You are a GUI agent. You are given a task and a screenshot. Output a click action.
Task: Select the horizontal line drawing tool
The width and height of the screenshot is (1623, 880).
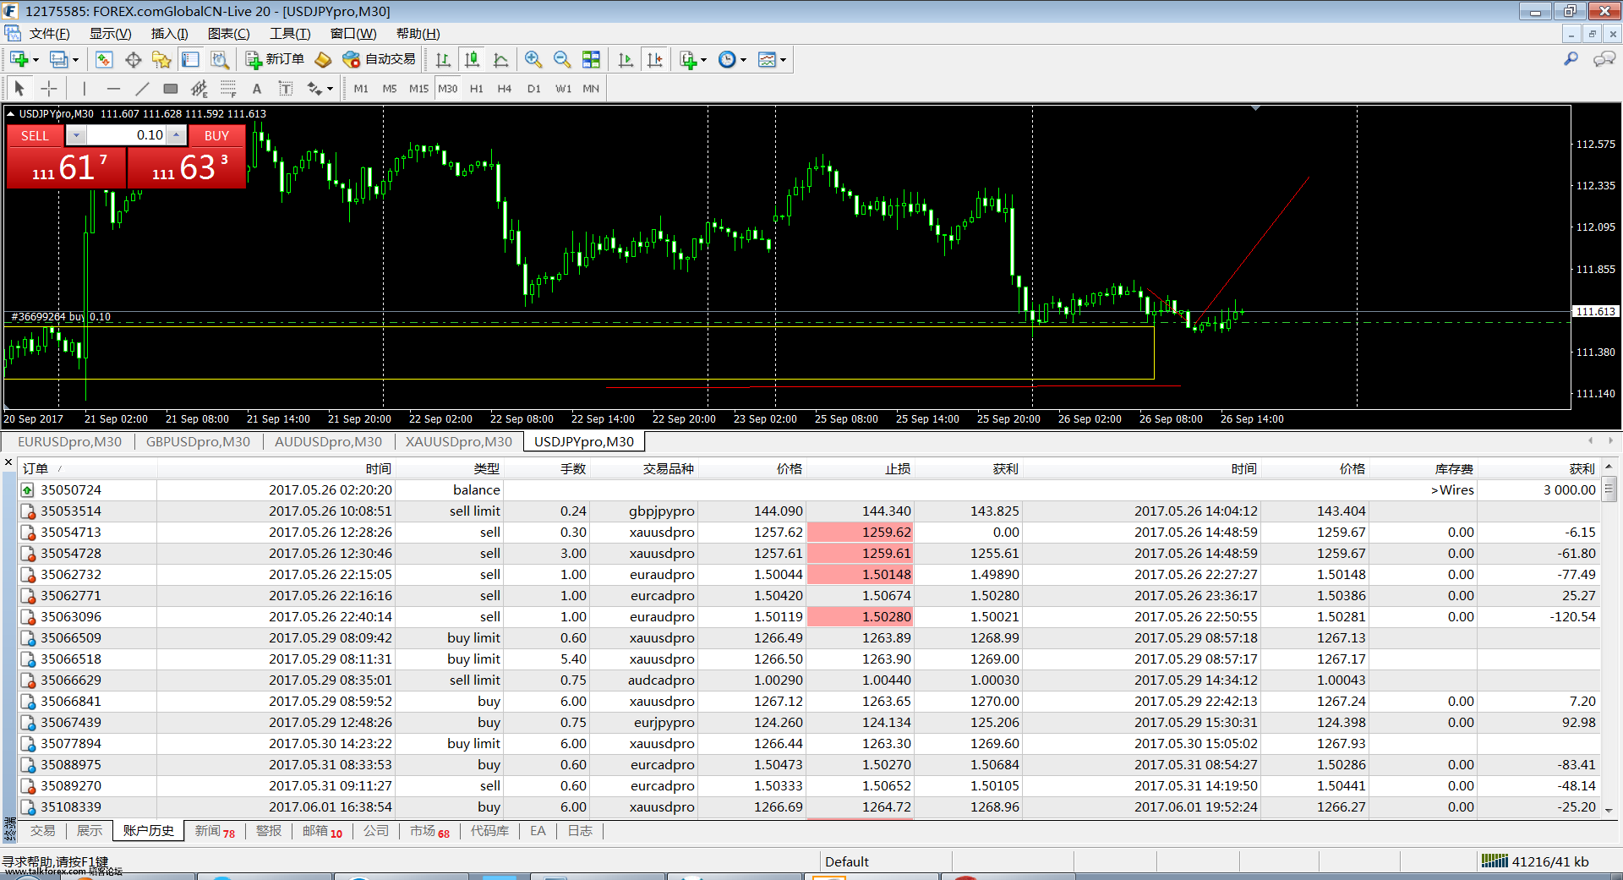pos(113,88)
